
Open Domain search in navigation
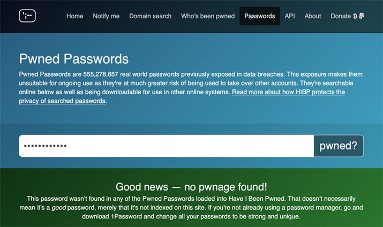[x=151, y=16]
